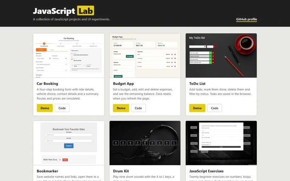Open the Drum Kit preview thumbnail

pos(145,143)
